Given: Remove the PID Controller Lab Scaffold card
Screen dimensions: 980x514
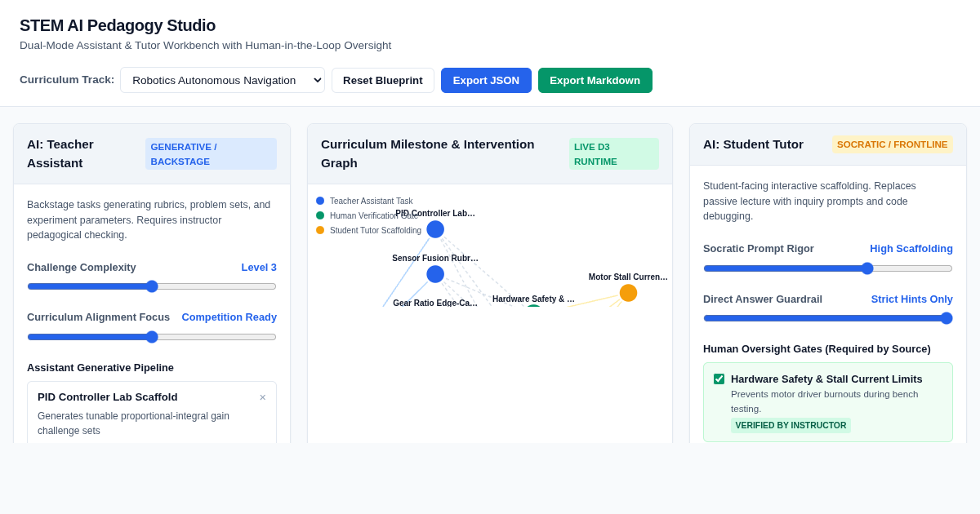Looking at the screenshot, I should click(x=262, y=397).
